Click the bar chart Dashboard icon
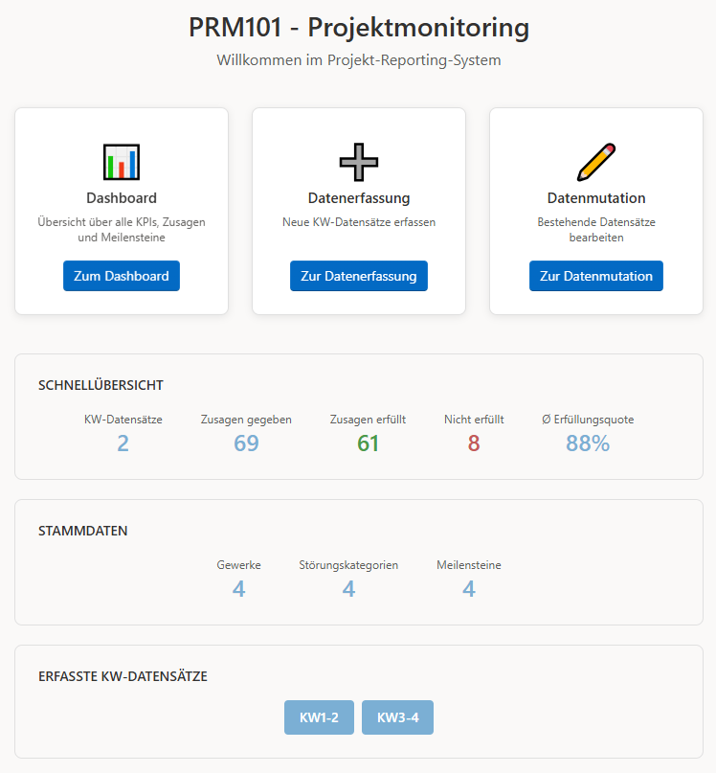The image size is (716, 773). 122,162
